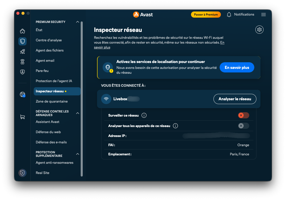The height and width of the screenshot is (200, 286).
Task: Click the sparkle shield icon at sidebar bottom
Action: coord(22,173)
